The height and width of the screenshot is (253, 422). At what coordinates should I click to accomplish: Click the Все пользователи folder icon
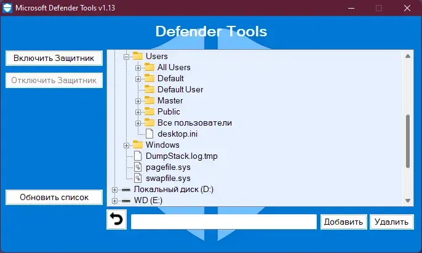coord(149,122)
